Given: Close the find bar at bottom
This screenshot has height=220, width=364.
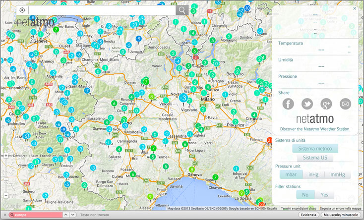Looking at the screenshot, I should click(x=4, y=215).
